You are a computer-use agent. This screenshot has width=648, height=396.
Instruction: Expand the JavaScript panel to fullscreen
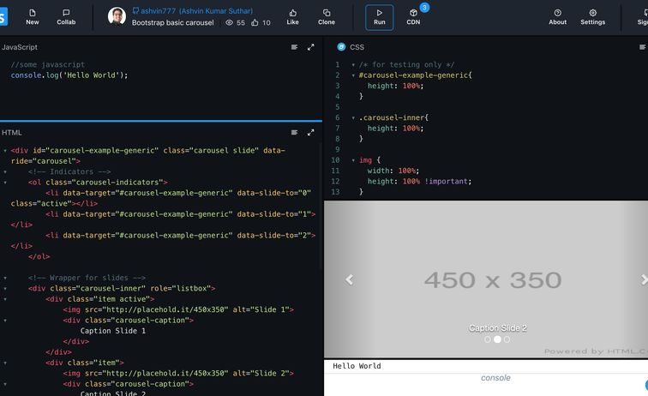(x=310, y=47)
